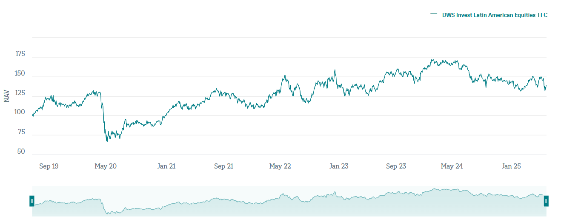Select the Sep 23 x-axis label
The image size is (561, 222).
pos(396,166)
